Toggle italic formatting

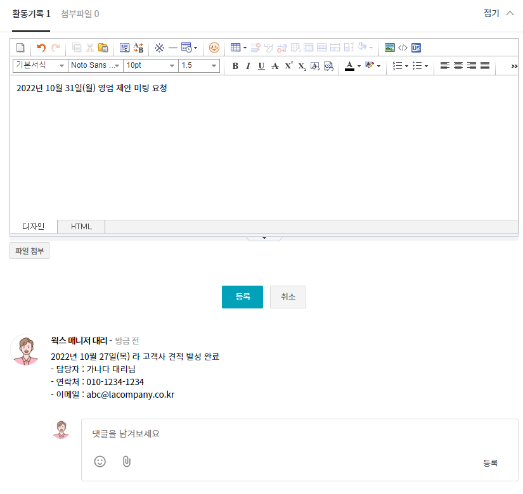[x=248, y=66]
